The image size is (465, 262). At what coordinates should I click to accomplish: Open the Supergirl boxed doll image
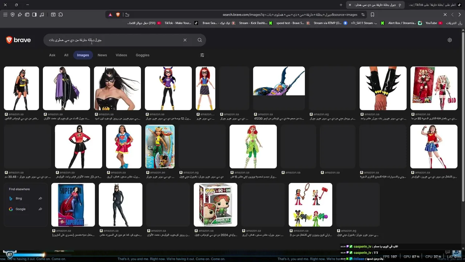point(73,205)
